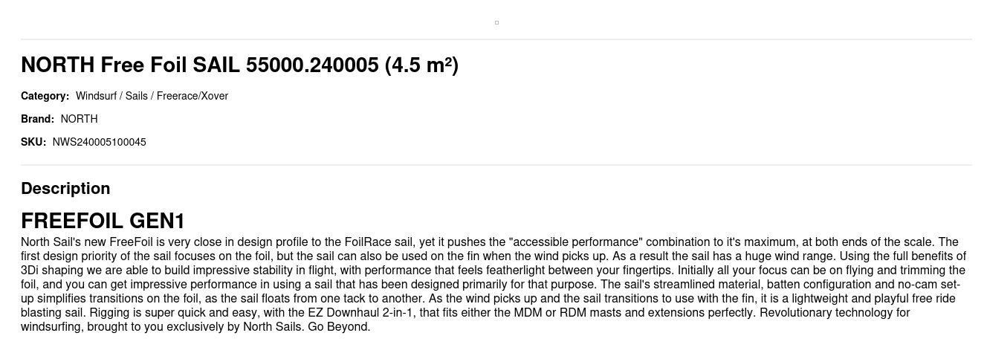Click the word "FoilRace" in the description
This screenshot has height=356, width=987.
(x=367, y=242)
